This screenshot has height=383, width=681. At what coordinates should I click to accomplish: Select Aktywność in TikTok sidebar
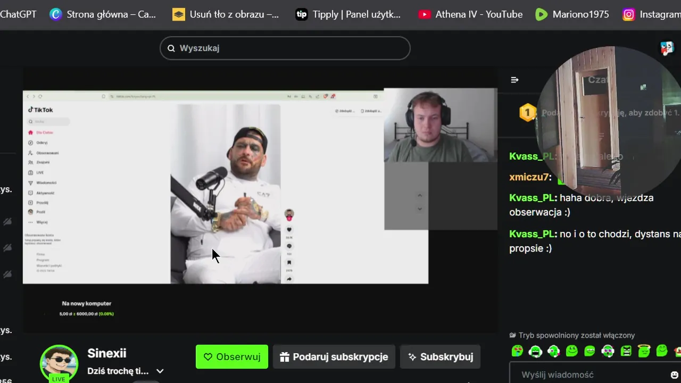click(41, 193)
